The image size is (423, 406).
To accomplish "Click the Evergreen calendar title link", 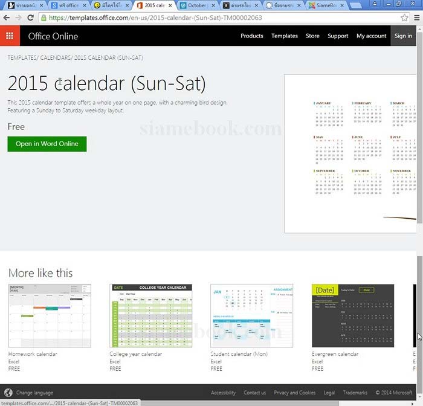I will (x=335, y=354).
